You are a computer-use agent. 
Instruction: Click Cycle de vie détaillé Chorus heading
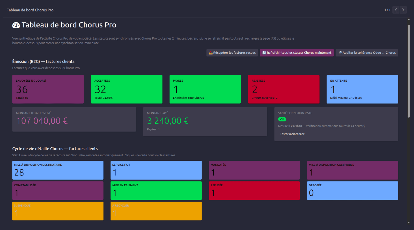pos(55,149)
